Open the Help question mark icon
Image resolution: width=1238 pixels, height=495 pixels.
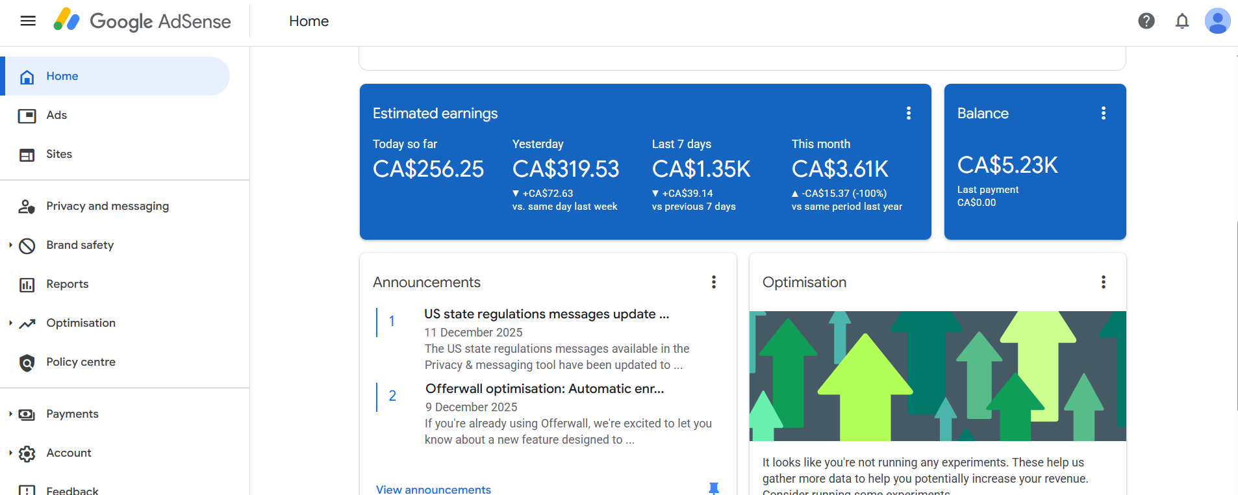pyautogui.click(x=1146, y=21)
